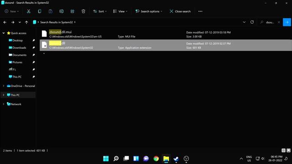Open the Search options dropdown
This screenshot has width=292, height=164.
pyautogui.click(x=149, y=11)
